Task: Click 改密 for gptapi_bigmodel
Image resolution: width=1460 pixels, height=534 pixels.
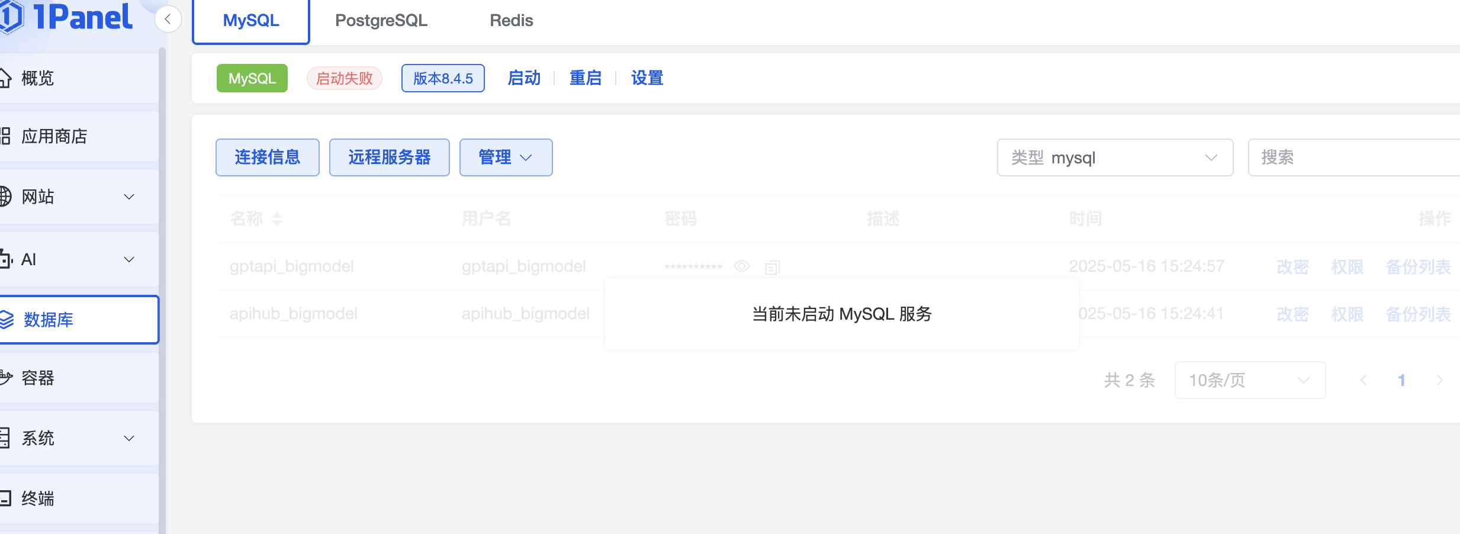Action: [1293, 267]
